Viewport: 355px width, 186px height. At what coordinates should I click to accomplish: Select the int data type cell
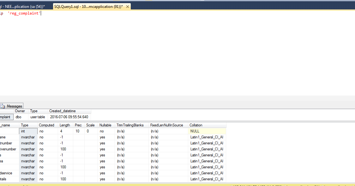tap(23, 131)
